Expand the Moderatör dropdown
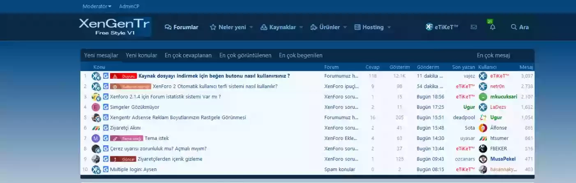 [97, 7]
